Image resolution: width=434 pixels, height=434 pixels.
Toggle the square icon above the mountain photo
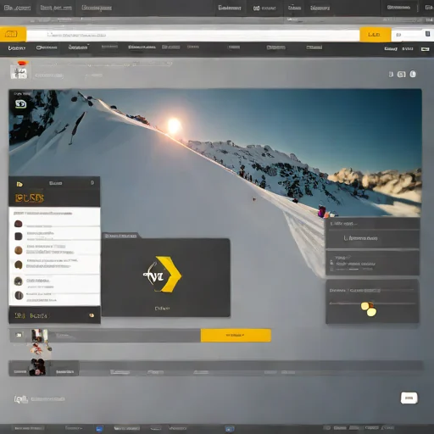(x=401, y=75)
